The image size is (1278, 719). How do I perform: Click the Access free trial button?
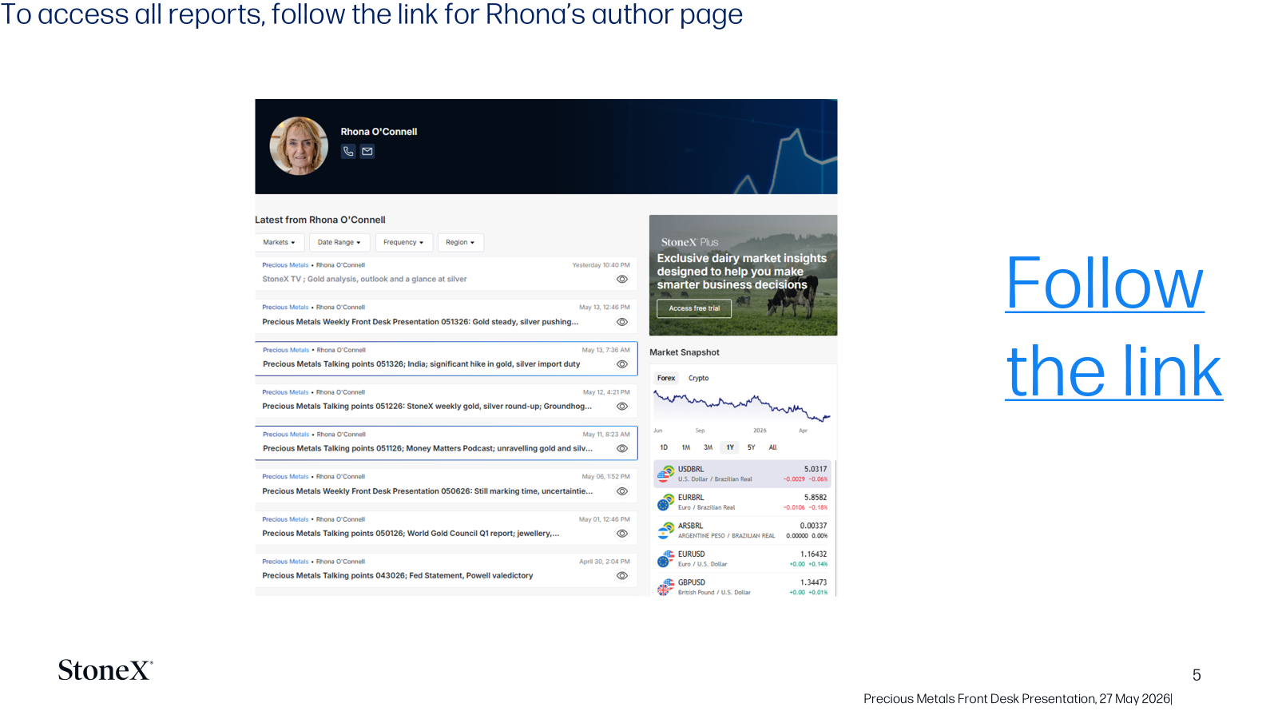[694, 308]
